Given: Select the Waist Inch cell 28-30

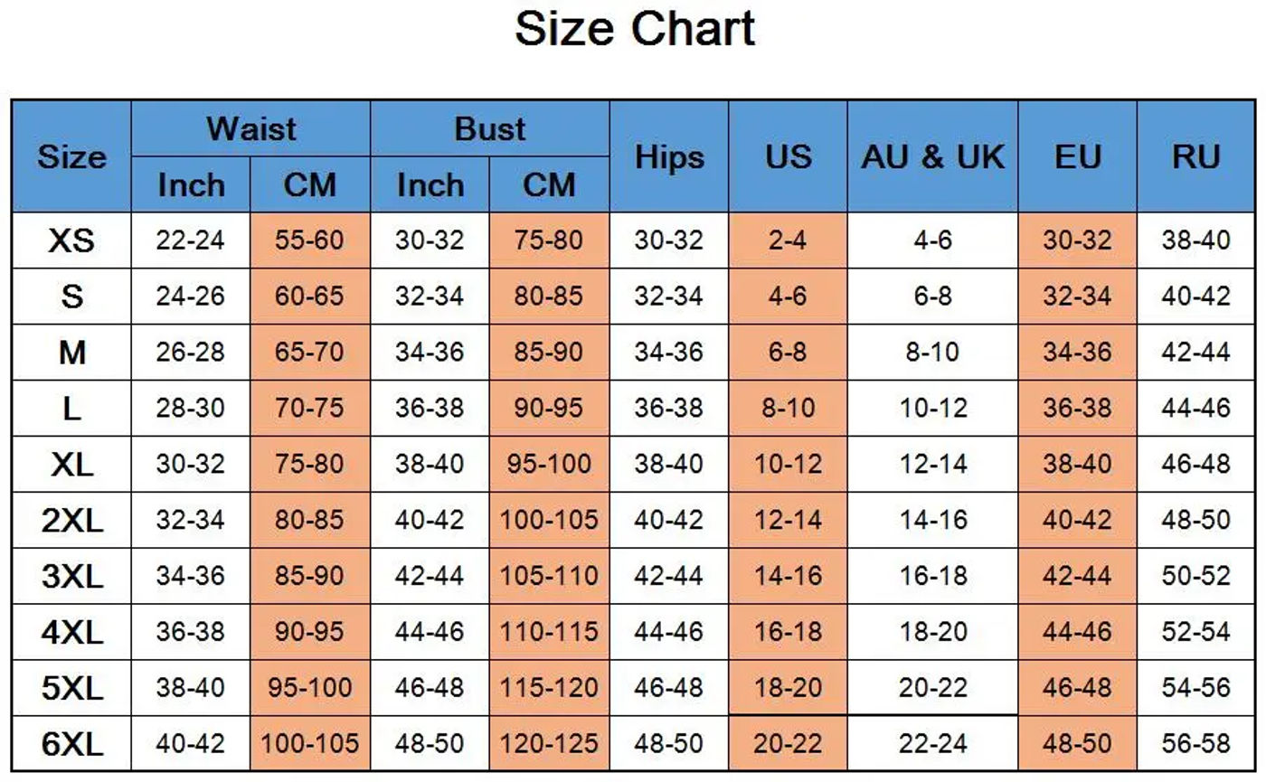Looking at the screenshot, I should click(x=190, y=408).
